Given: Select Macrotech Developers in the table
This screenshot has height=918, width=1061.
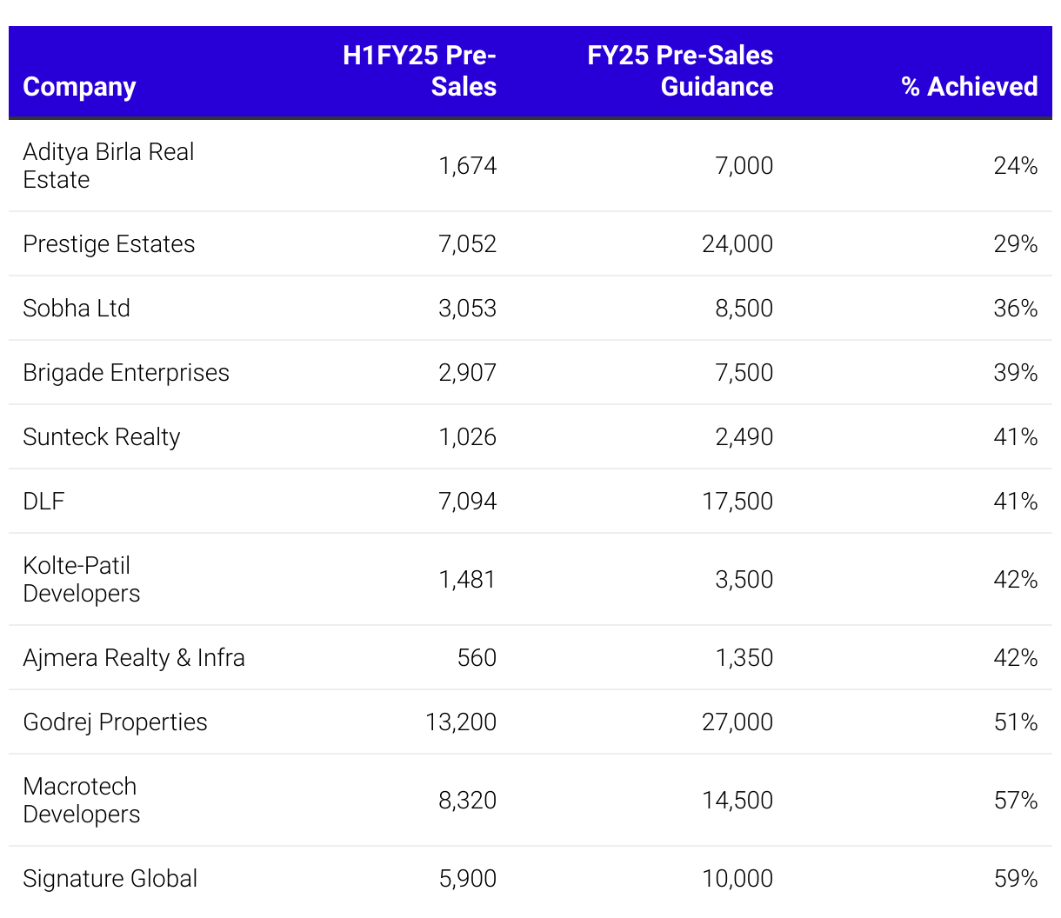Looking at the screenshot, I should 82,800.
